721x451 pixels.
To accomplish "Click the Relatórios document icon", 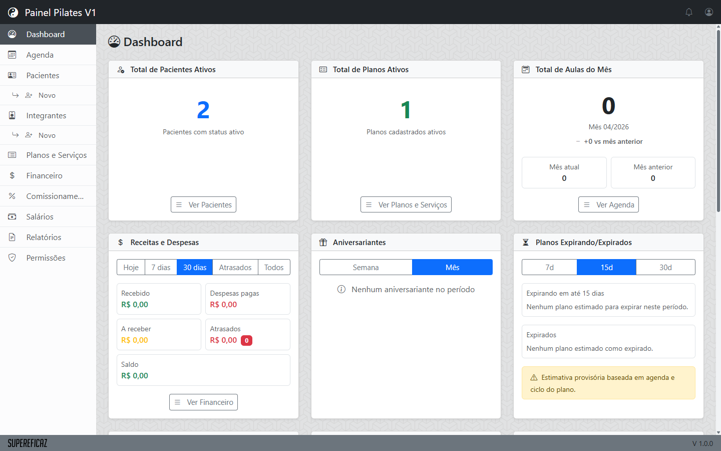I will tap(12, 237).
